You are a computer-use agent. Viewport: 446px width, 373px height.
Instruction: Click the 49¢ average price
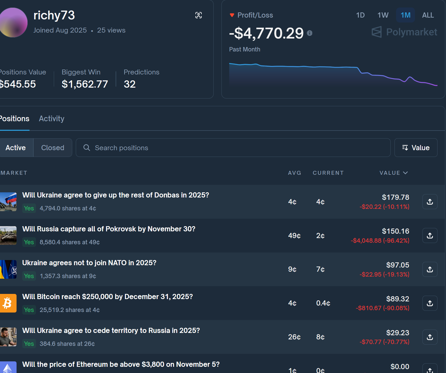pos(294,235)
